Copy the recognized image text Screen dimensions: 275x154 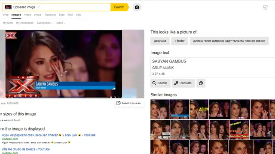pyautogui.click(x=201, y=83)
